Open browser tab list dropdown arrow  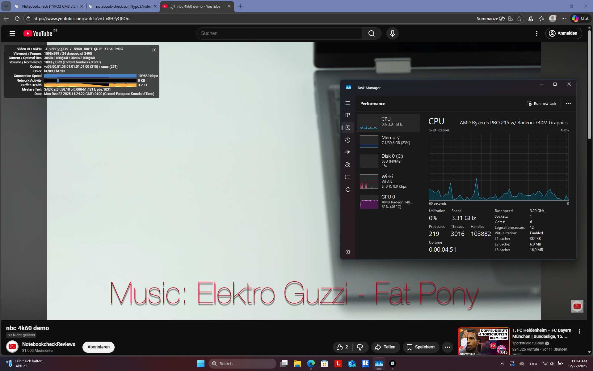click(6, 6)
